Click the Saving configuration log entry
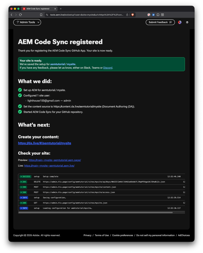The height and width of the screenshot is (253, 203). pyautogui.click(x=54, y=198)
